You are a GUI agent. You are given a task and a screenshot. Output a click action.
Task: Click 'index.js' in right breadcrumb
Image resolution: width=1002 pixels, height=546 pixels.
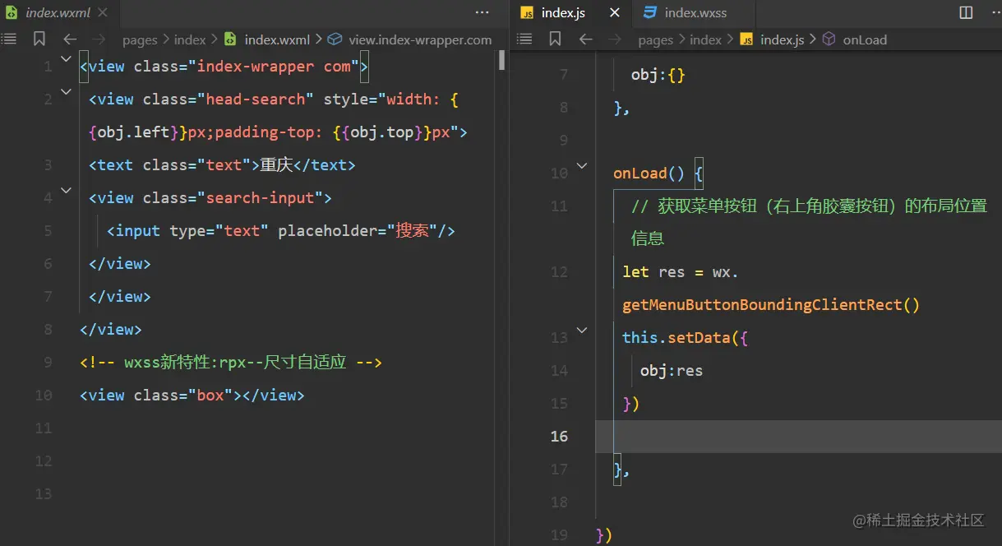(x=783, y=39)
